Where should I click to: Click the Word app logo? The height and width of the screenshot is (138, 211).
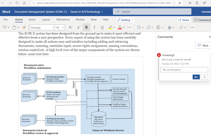click(x=6, y=12)
